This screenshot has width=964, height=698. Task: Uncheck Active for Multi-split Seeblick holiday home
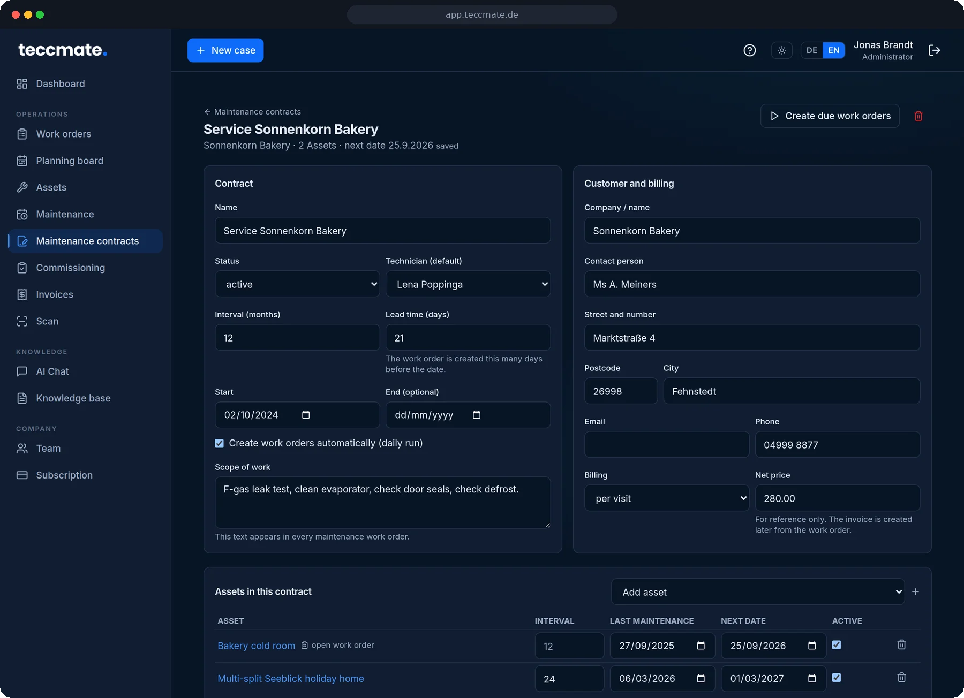[x=837, y=678]
